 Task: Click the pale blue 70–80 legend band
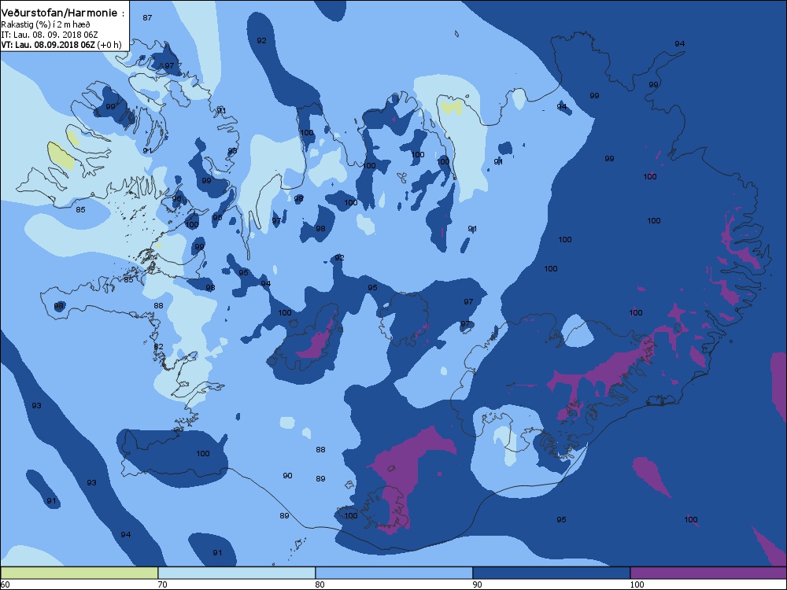[236, 573]
